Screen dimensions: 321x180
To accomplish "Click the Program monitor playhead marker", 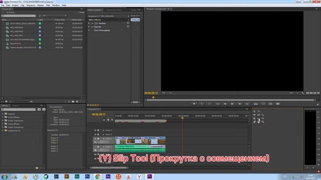I will click(x=153, y=97).
